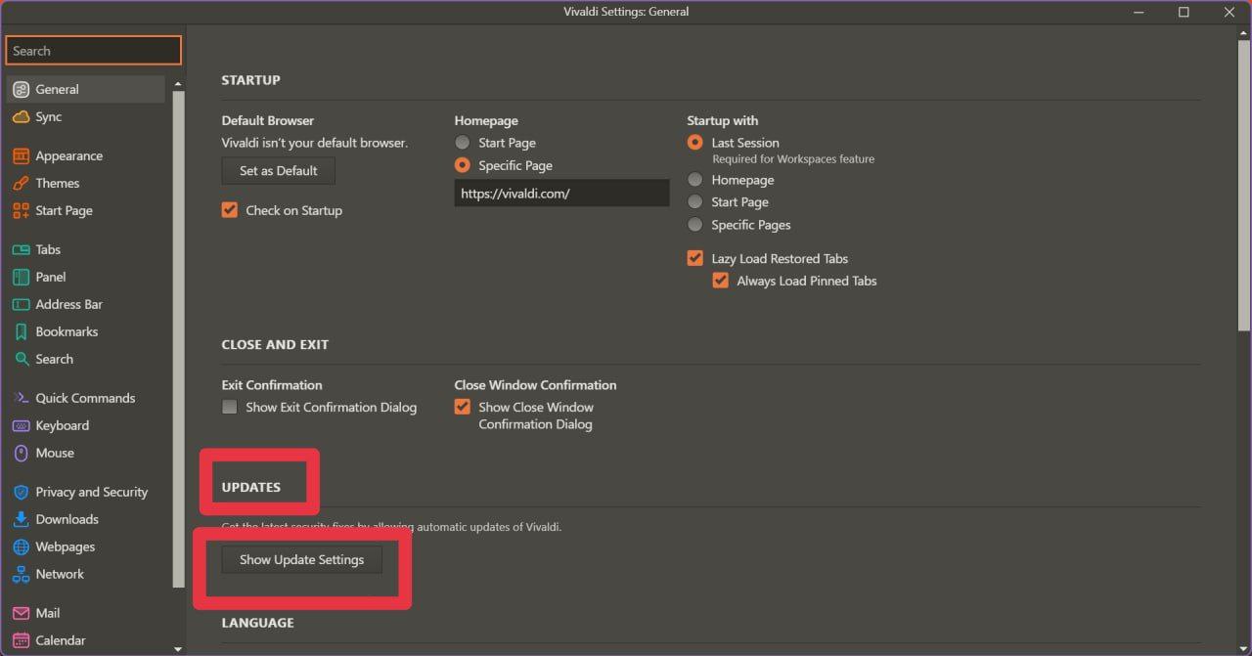The height and width of the screenshot is (656, 1252).
Task: Click the Webpages globe icon
Action: pos(21,547)
